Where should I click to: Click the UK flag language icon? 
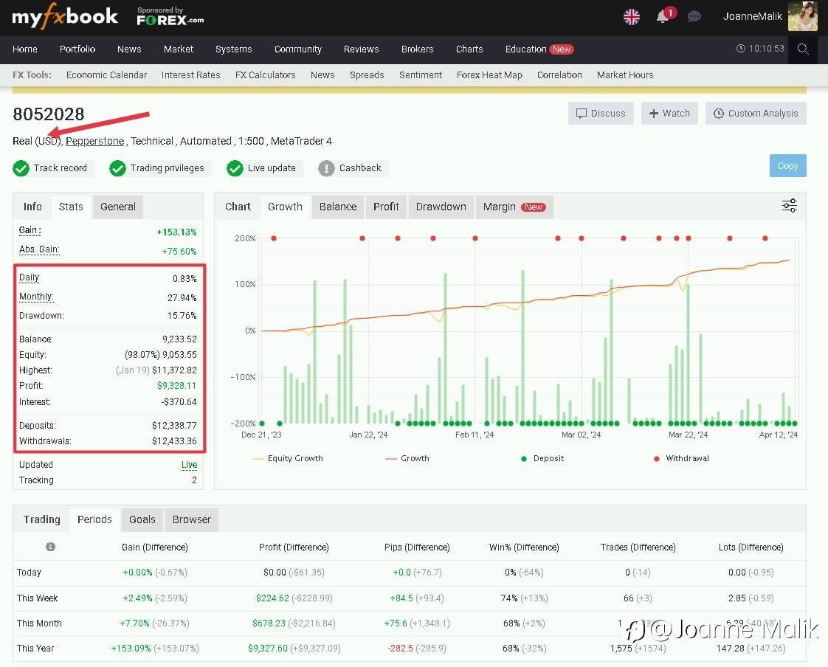tap(632, 17)
